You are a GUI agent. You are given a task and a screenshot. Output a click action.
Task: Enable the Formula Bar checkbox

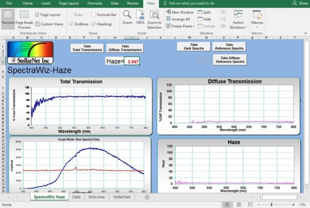click(94, 14)
